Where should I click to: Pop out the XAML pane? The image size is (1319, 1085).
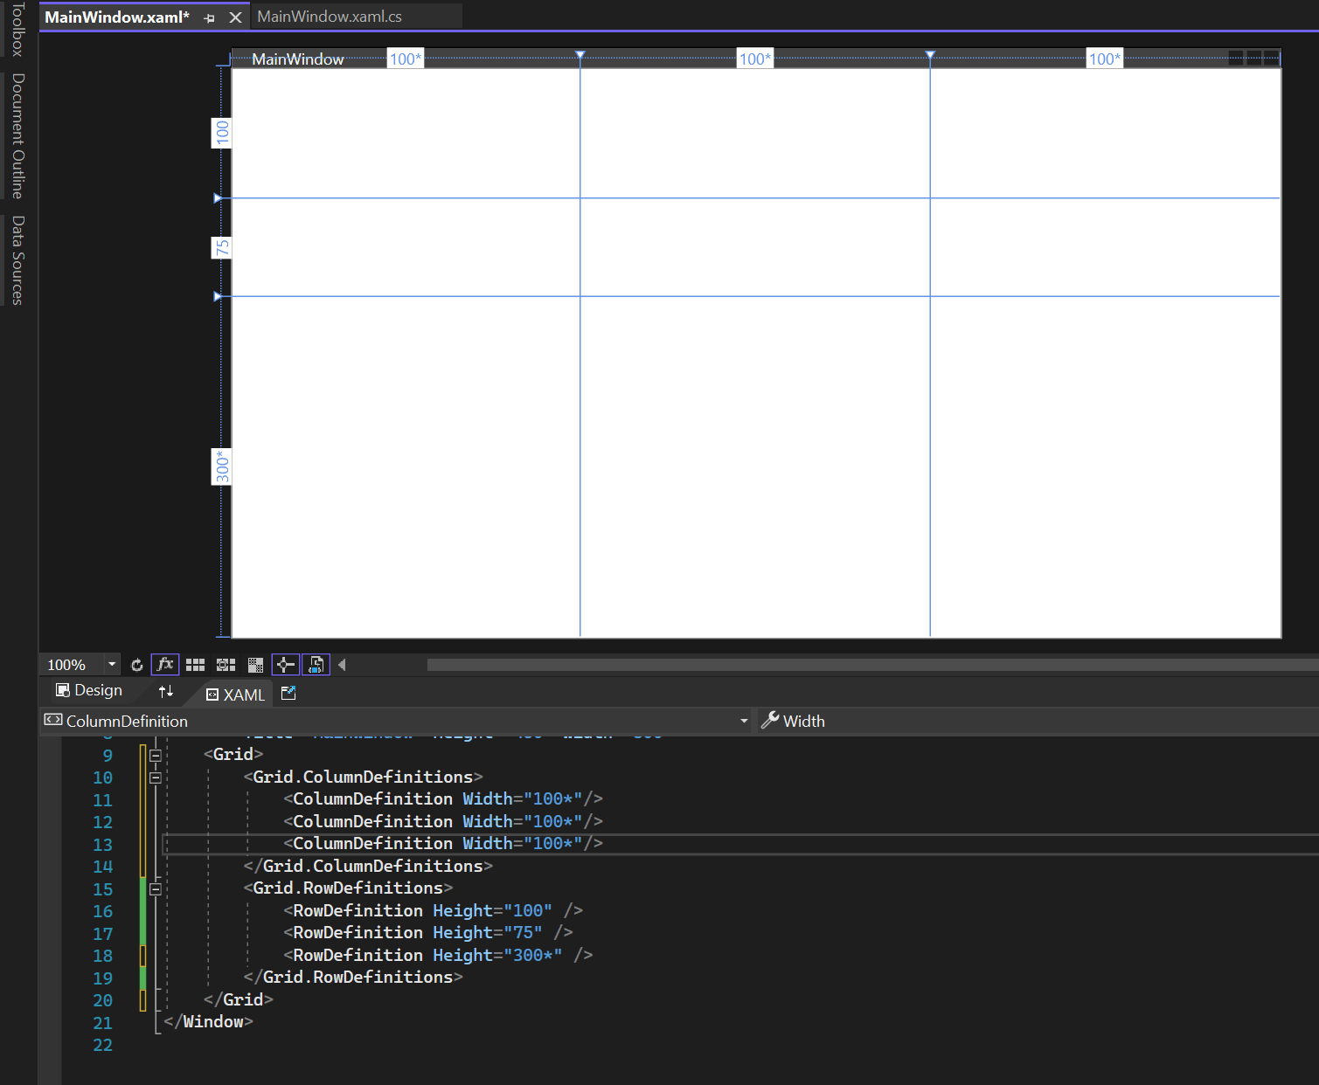click(288, 693)
